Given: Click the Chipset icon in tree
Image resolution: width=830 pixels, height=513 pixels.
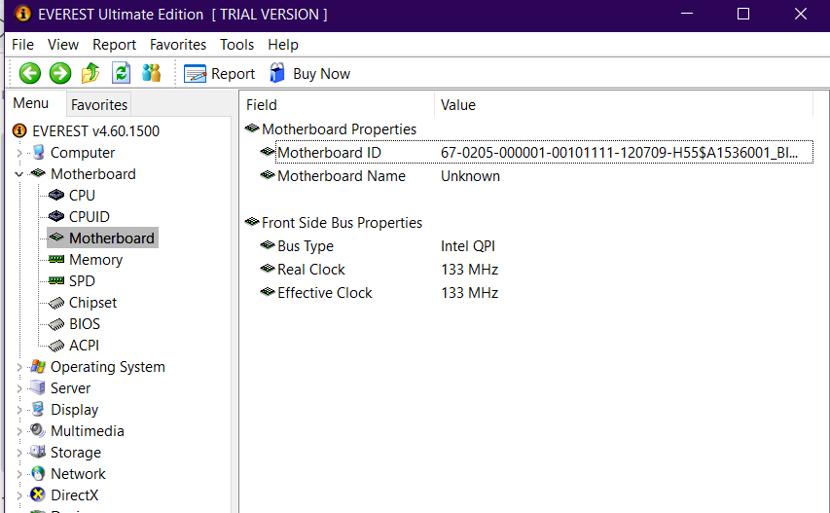Looking at the screenshot, I should click(56, 303).
